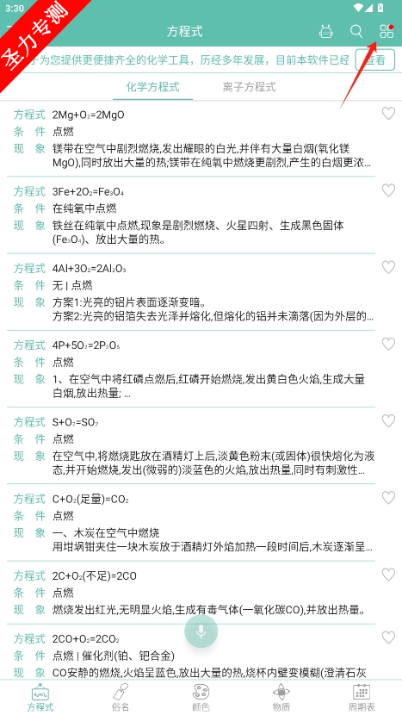Viewport: 402px width, 715px height.
Task: Open the 周期表 periodic table tab
Action: coord(362,698)
